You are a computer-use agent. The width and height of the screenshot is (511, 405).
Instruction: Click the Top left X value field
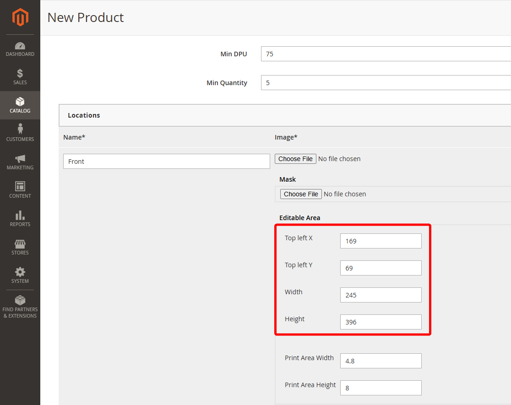coord(381,241)
